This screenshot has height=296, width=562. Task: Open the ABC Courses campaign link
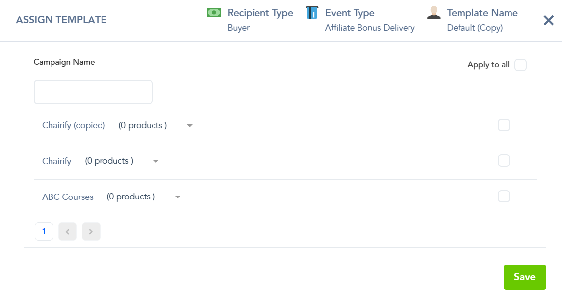68,197
